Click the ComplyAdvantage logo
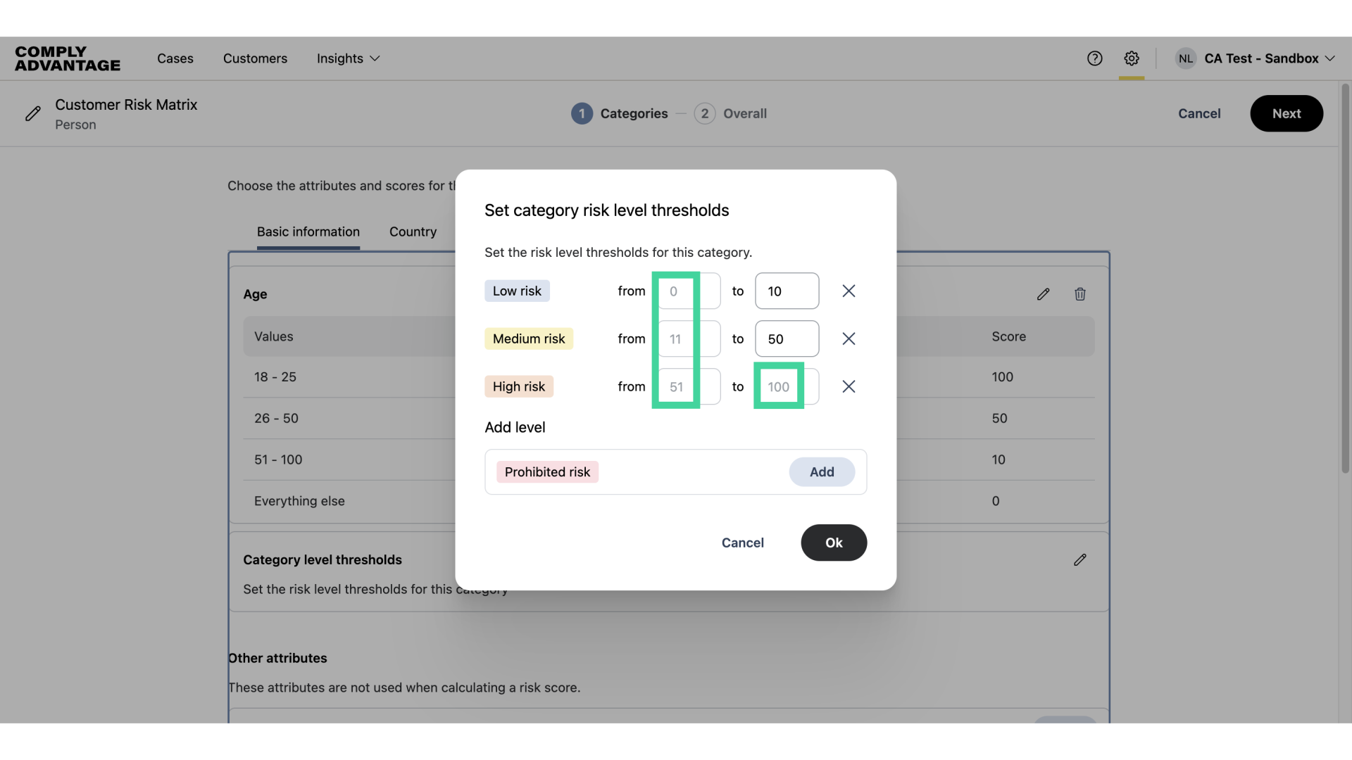 pos(67,58)
